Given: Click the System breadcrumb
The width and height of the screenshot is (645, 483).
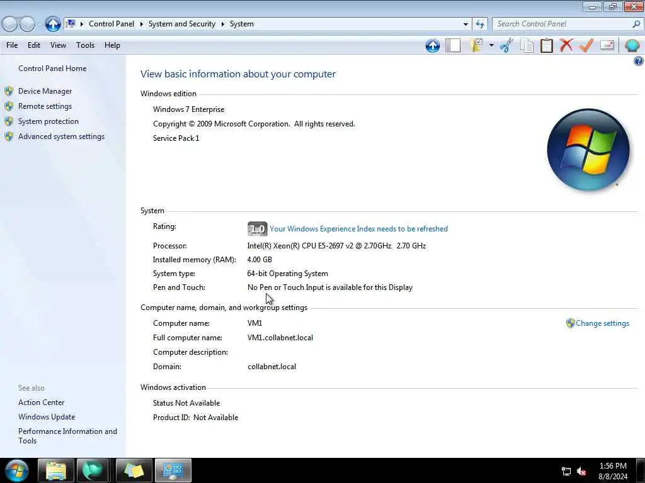Looking at the screenshot, I should [x=241, y=24].
